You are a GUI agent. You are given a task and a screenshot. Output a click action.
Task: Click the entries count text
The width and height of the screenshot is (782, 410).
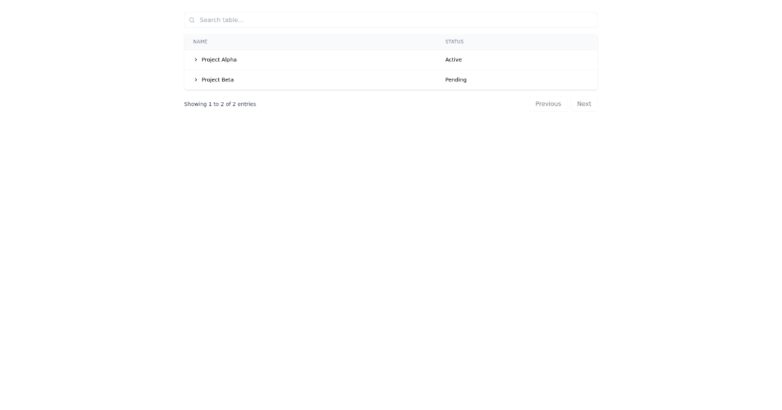pyautogui.click(x=220, y=103)
